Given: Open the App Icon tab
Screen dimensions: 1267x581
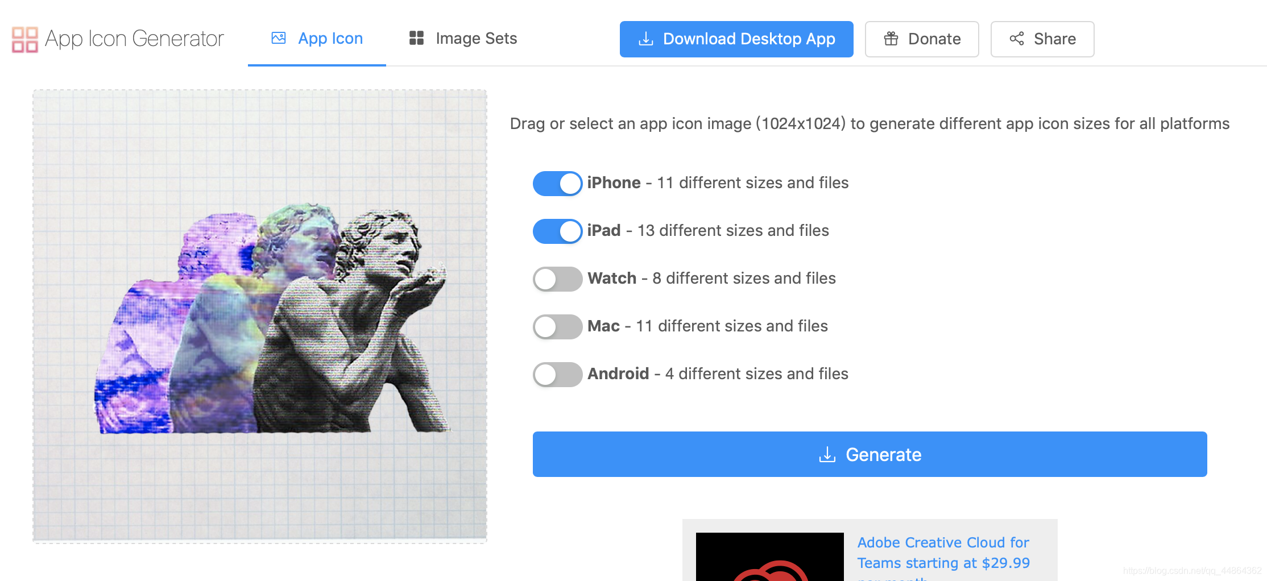Looking at the screenshot, I should (317, 39).
